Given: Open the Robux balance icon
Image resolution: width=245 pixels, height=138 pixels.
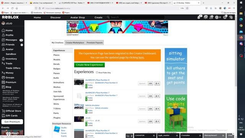Looking at the screenshot, I should coord(217,17).
